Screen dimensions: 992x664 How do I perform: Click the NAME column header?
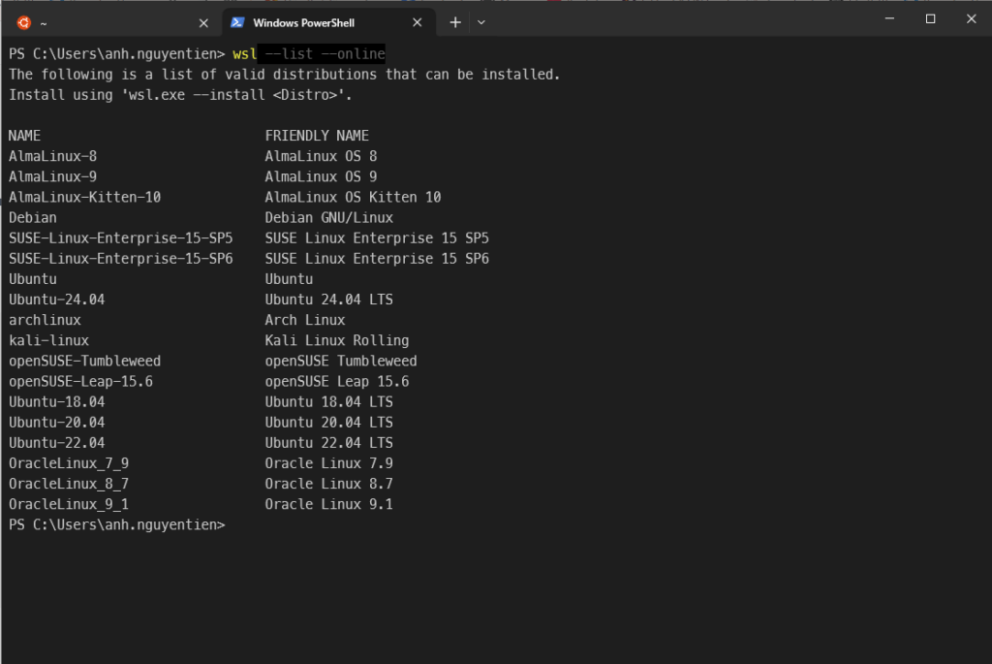click(x=24, y=136)
